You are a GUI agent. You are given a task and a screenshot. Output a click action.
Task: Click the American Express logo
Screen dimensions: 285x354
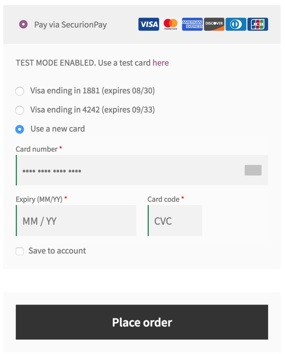coord(192,24)
